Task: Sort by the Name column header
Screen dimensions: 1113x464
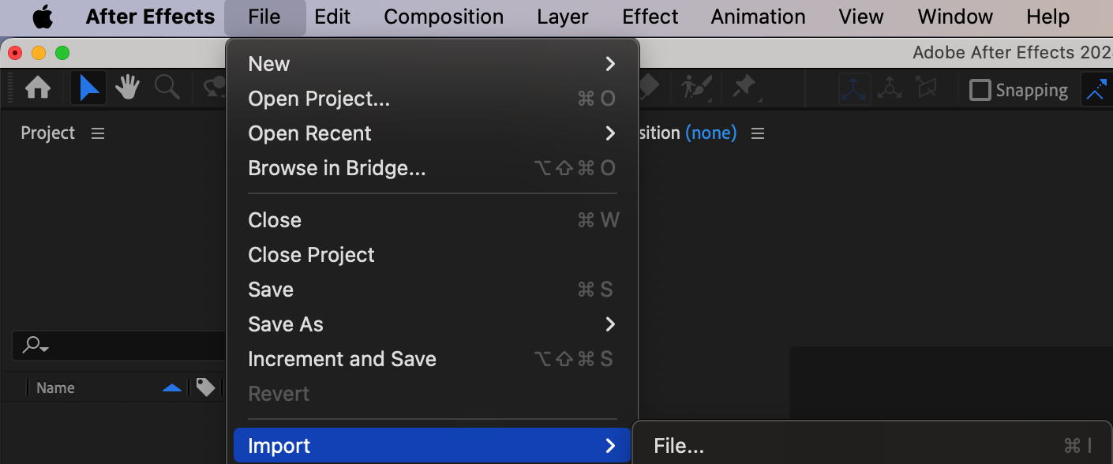Action: [55, 387]
